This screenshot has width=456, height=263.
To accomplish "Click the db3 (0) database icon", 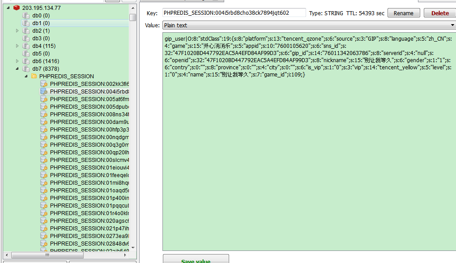I will point(26,38).
